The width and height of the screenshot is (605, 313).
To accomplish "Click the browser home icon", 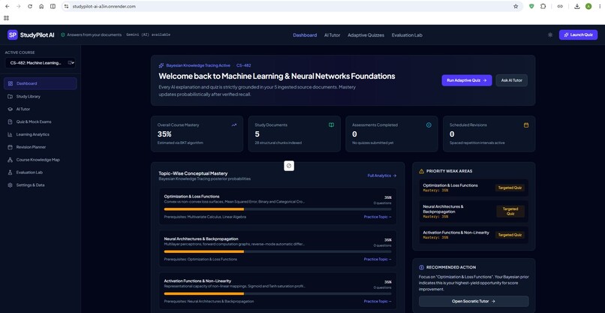I will pos(41,7).
